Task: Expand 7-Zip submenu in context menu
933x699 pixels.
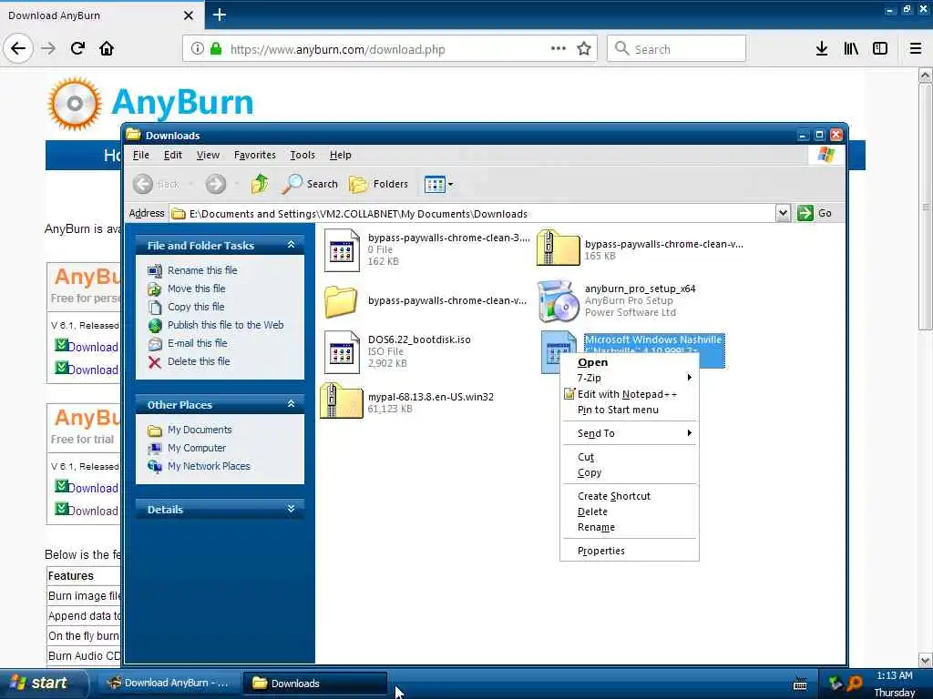Action: [x=630, y=378]
